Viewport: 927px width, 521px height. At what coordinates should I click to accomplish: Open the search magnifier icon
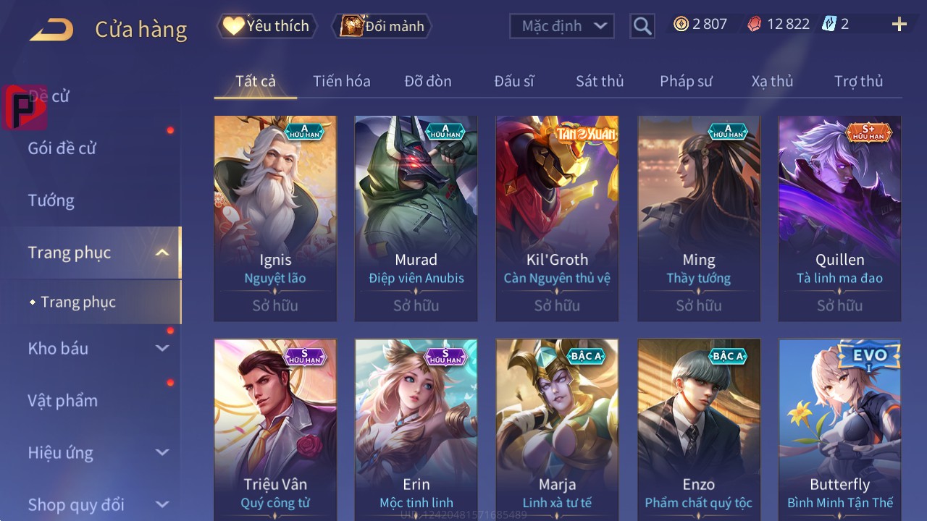point(642,26)
